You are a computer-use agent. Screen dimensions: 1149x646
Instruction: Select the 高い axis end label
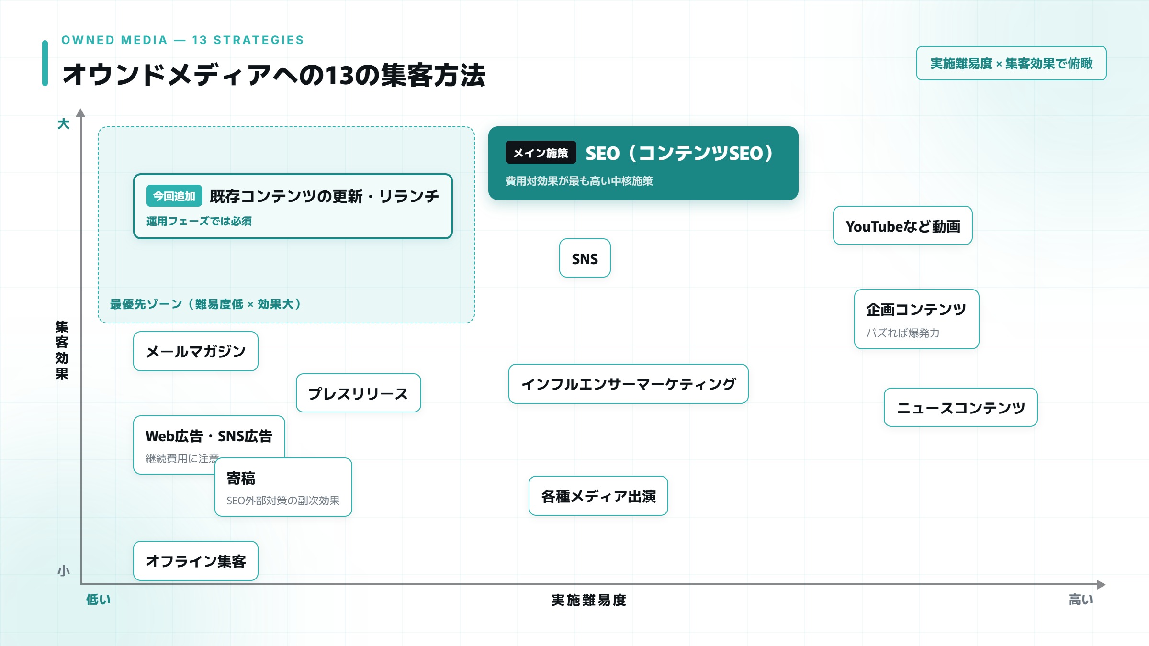(1081, 600)
